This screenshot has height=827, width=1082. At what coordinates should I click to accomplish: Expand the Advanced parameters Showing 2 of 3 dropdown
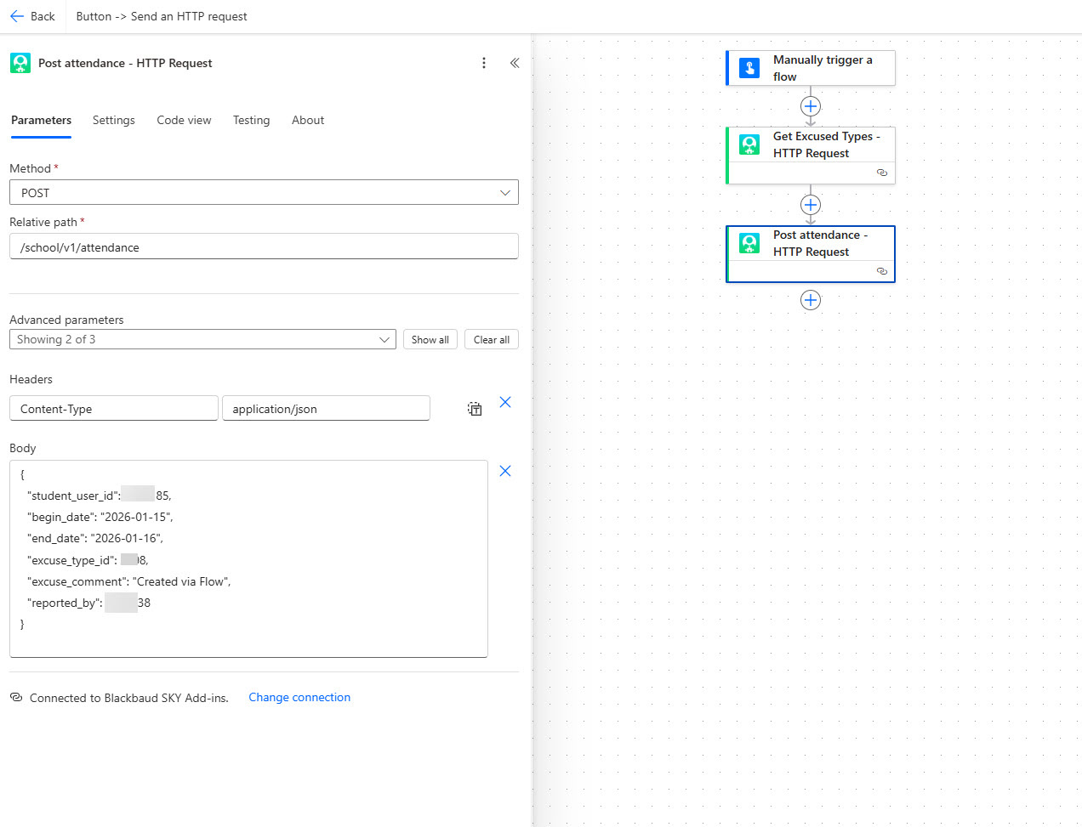pyautogui.click(x=202, y=339)
